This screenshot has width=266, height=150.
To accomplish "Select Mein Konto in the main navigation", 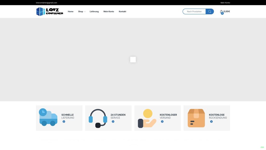I will (109, 11).
